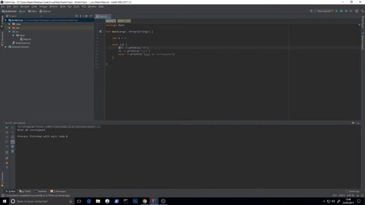Screen dimensions: 365x205
Task: Open the Edit menu
Action: pyautogui.click(x=9, y=6)
